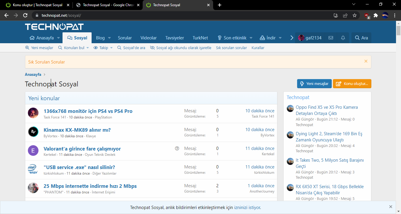Click the Konu oluştur orange button
This screenshot has width=401, height=214.
tap(352, 84)
